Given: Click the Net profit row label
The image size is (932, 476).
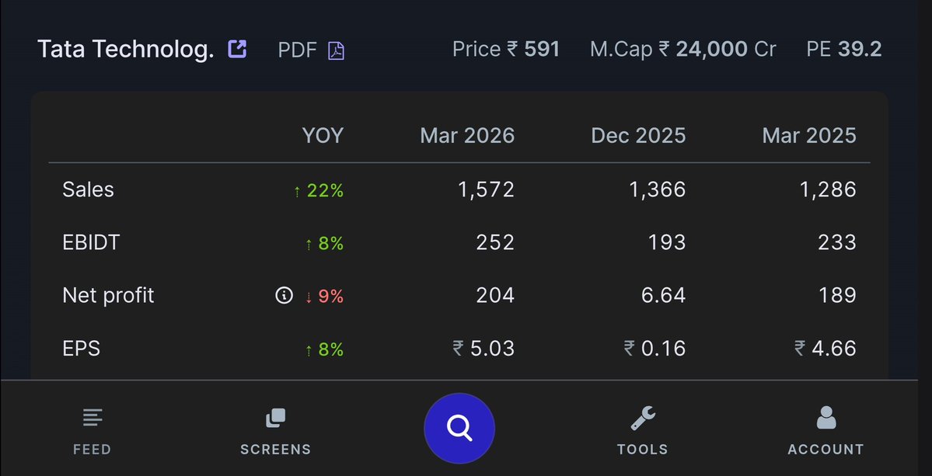Looking at the screenshot, I should pos(108,296).
